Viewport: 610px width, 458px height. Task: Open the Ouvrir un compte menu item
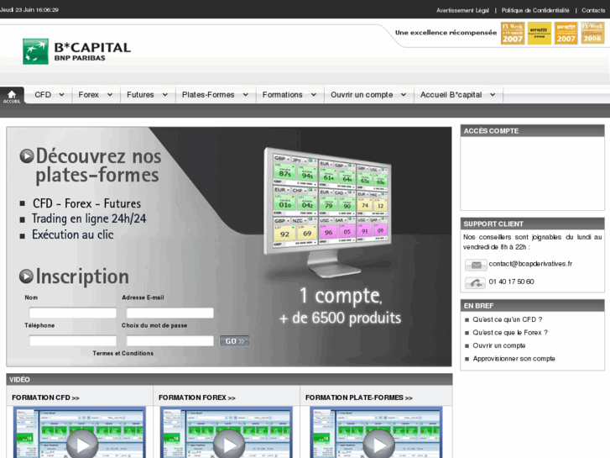click(x=362, y=95)
